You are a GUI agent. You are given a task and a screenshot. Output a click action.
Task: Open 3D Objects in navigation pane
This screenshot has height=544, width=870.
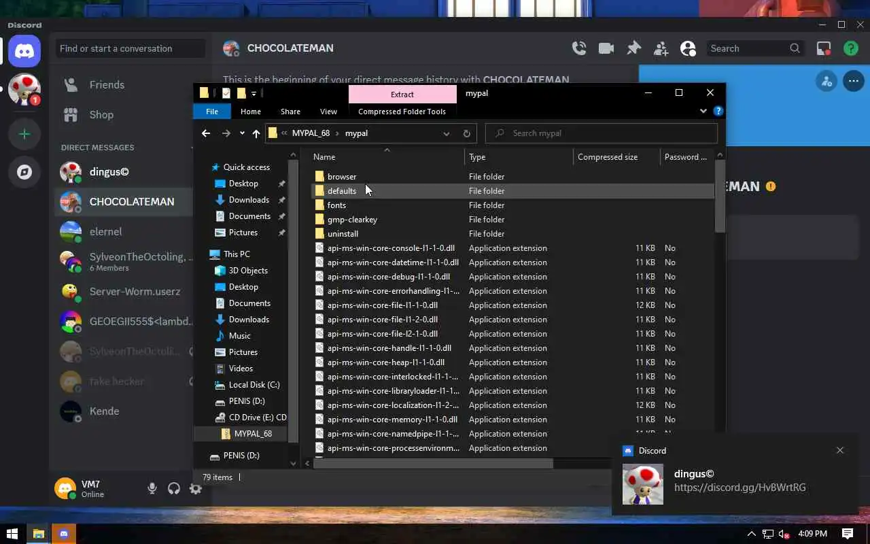248,271
